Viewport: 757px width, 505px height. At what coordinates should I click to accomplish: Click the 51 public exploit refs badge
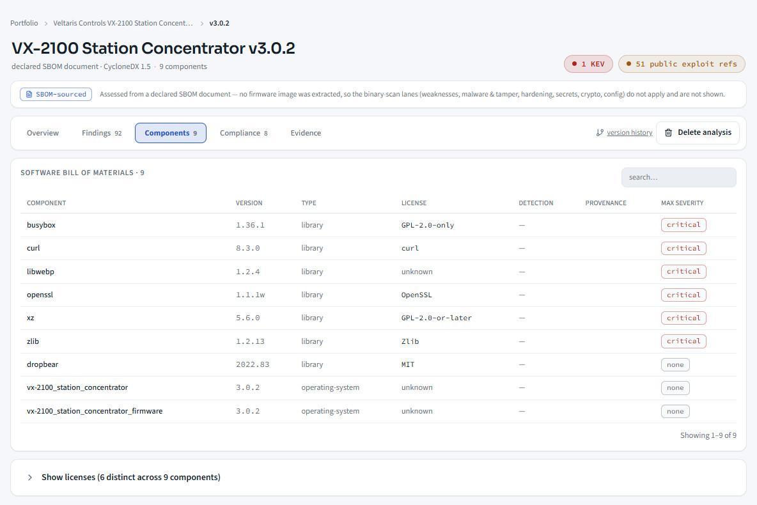pos(682,64)
